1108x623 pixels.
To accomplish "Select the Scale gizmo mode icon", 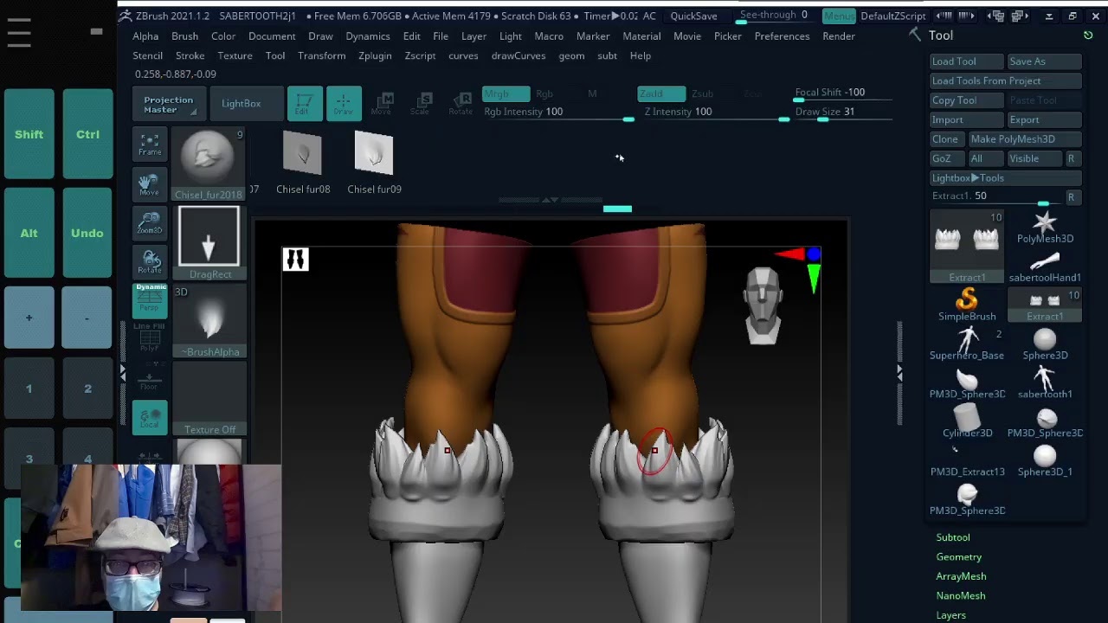I will point(420,103).
